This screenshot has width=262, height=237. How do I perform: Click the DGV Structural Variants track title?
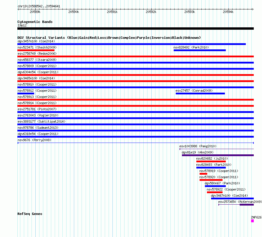[x=109, y=38]
